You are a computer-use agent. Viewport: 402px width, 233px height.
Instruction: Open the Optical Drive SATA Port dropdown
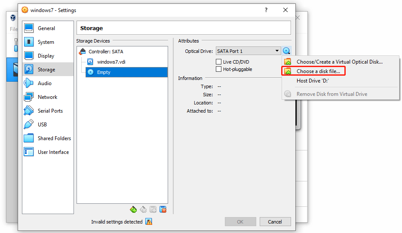click(x=248, y=51)
